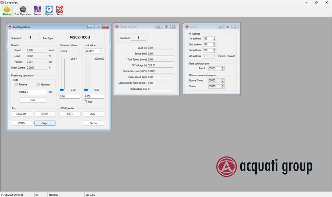Viewport: 332px width, 197px height.
Task: Click the Status port value 55010
Action: [215, 86]
